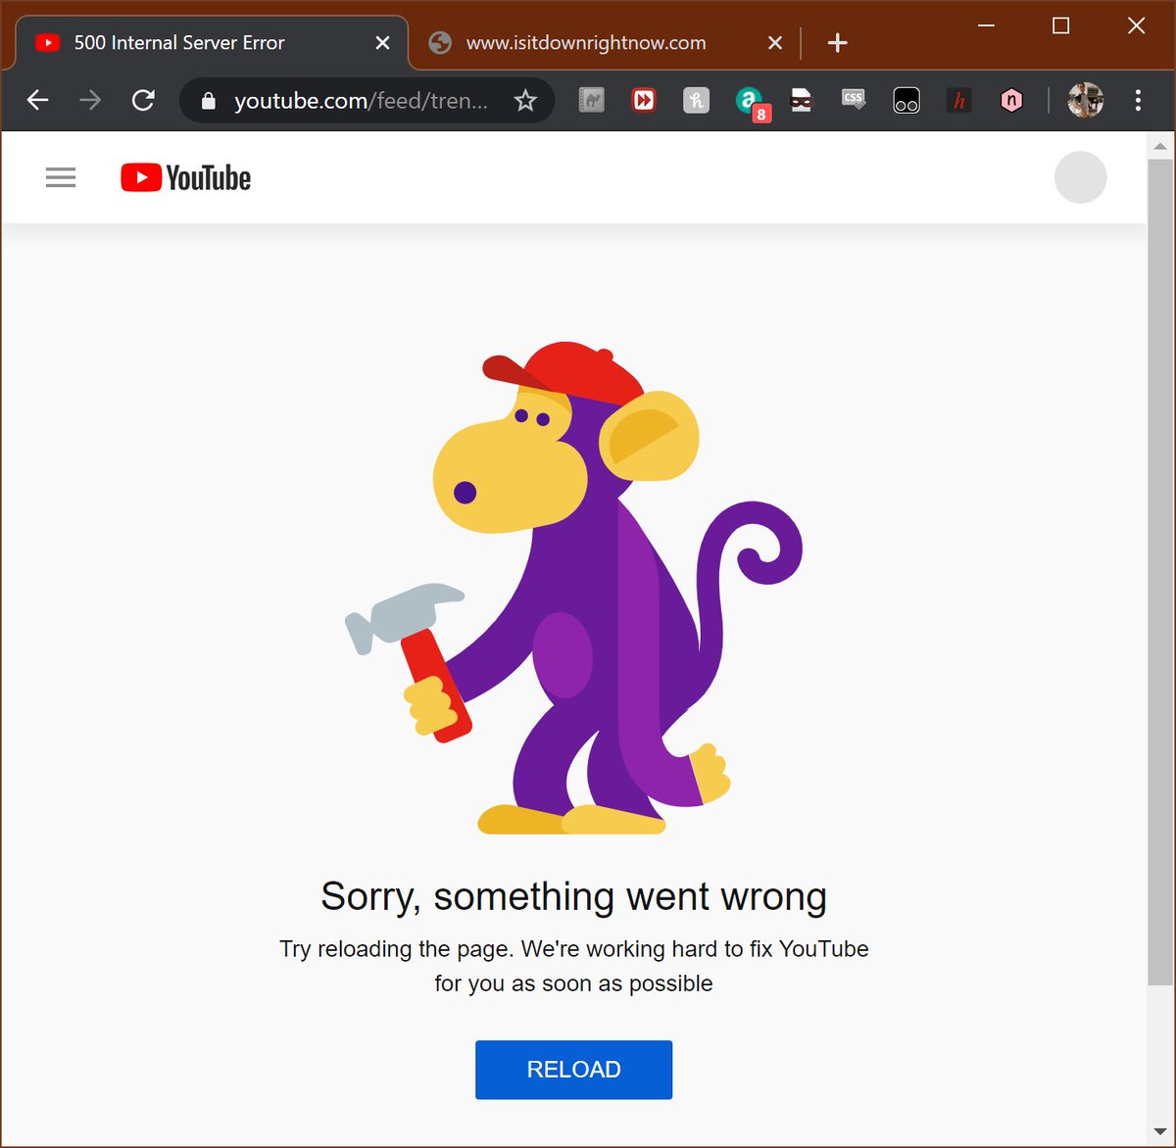Close the 500 Internal Server Error tab

click(x=382, y=43)
